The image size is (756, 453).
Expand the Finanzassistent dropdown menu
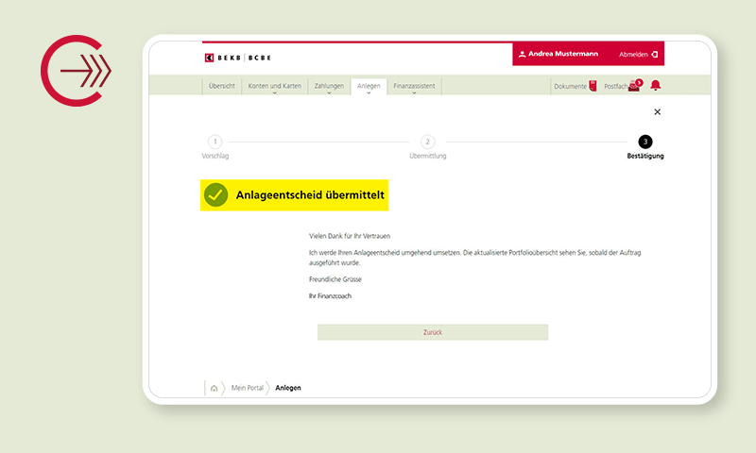click(414, 86)
